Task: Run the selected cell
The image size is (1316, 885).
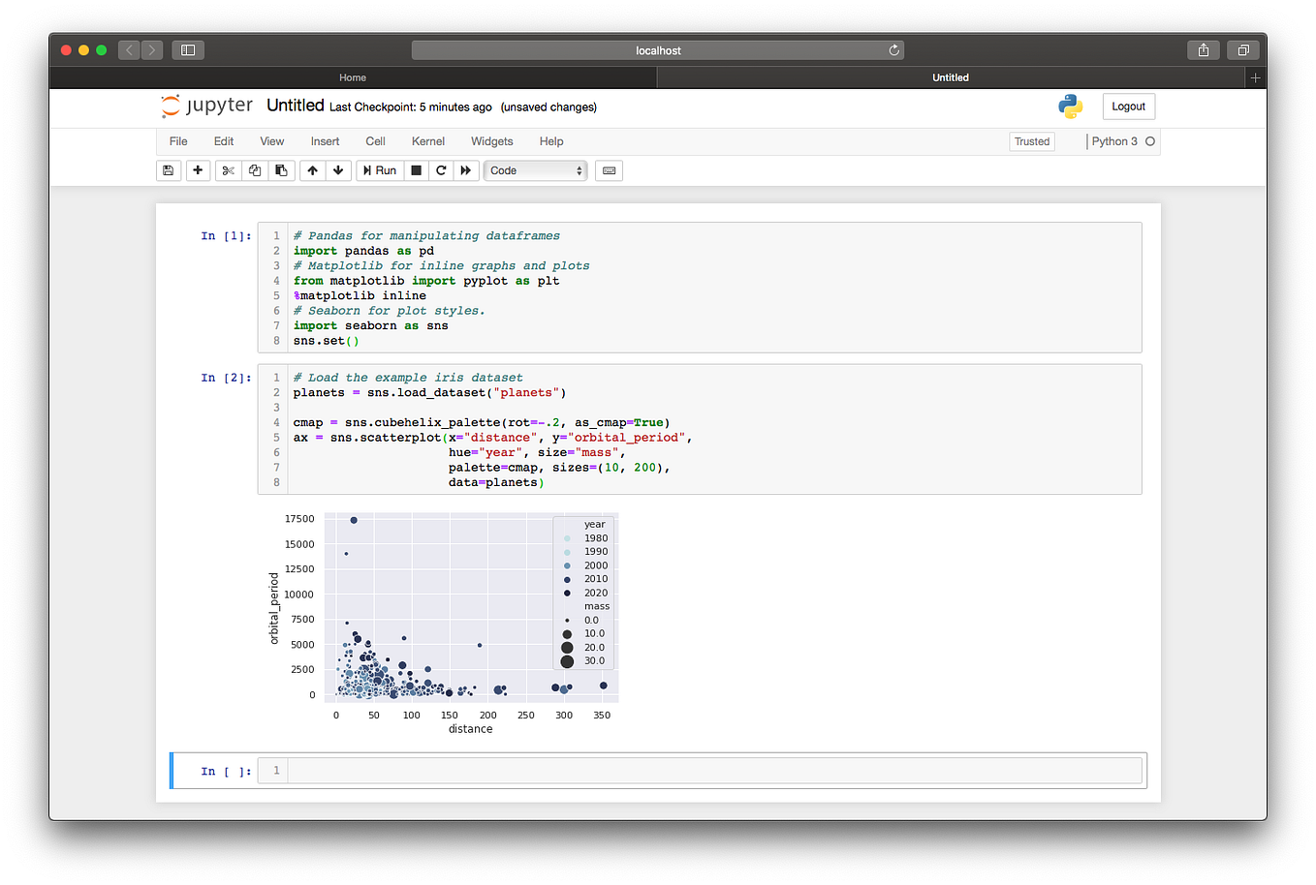Action: (x=379, y=170)
